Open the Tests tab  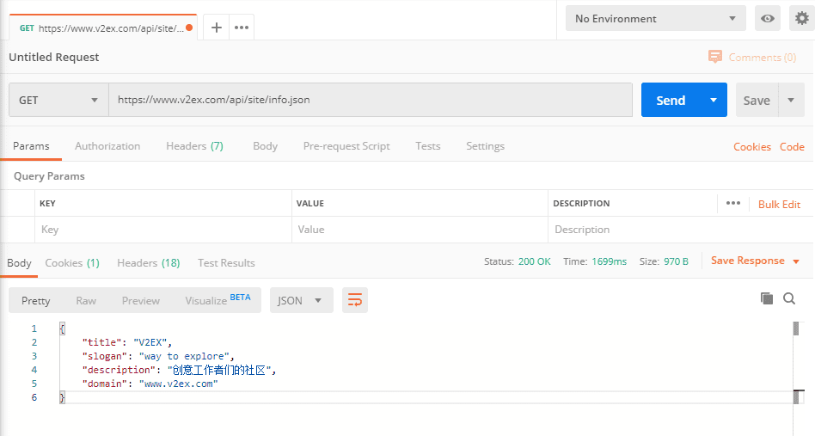pos(428,146)
